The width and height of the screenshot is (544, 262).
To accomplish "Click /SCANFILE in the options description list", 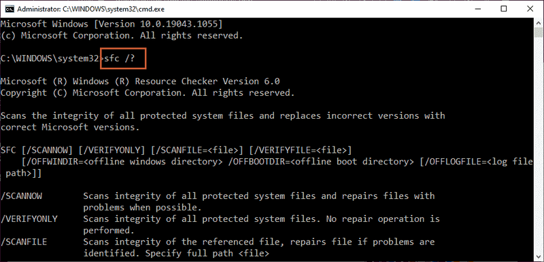I will 24,242.
